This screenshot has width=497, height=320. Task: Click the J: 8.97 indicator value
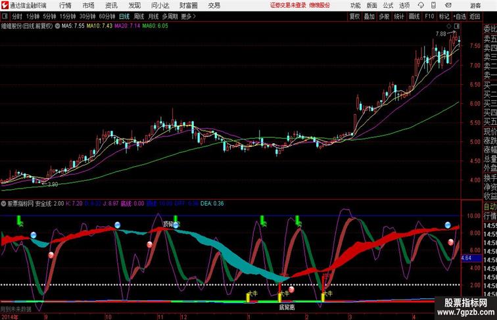tap(110, 204)
